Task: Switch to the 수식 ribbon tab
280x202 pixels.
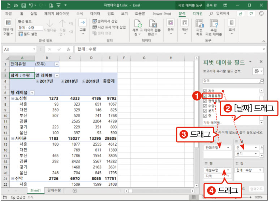Action: pyautogui.click(x=79, y=14)
